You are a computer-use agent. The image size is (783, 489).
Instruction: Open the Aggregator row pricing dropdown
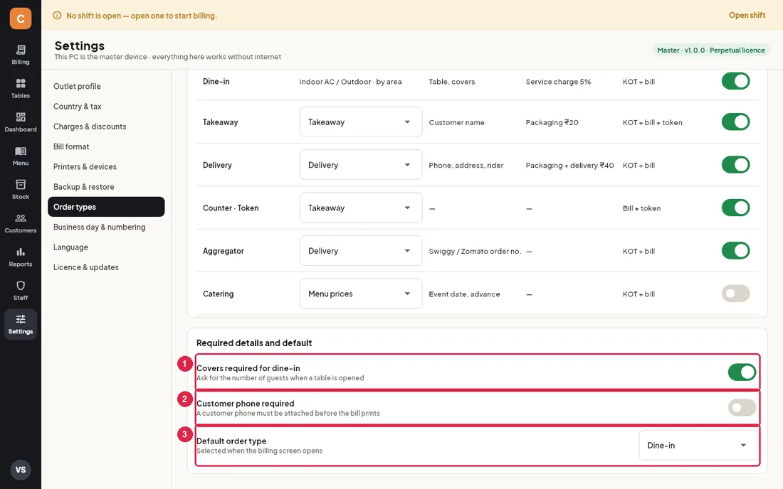pyautogui.click(x=361, y=251)
